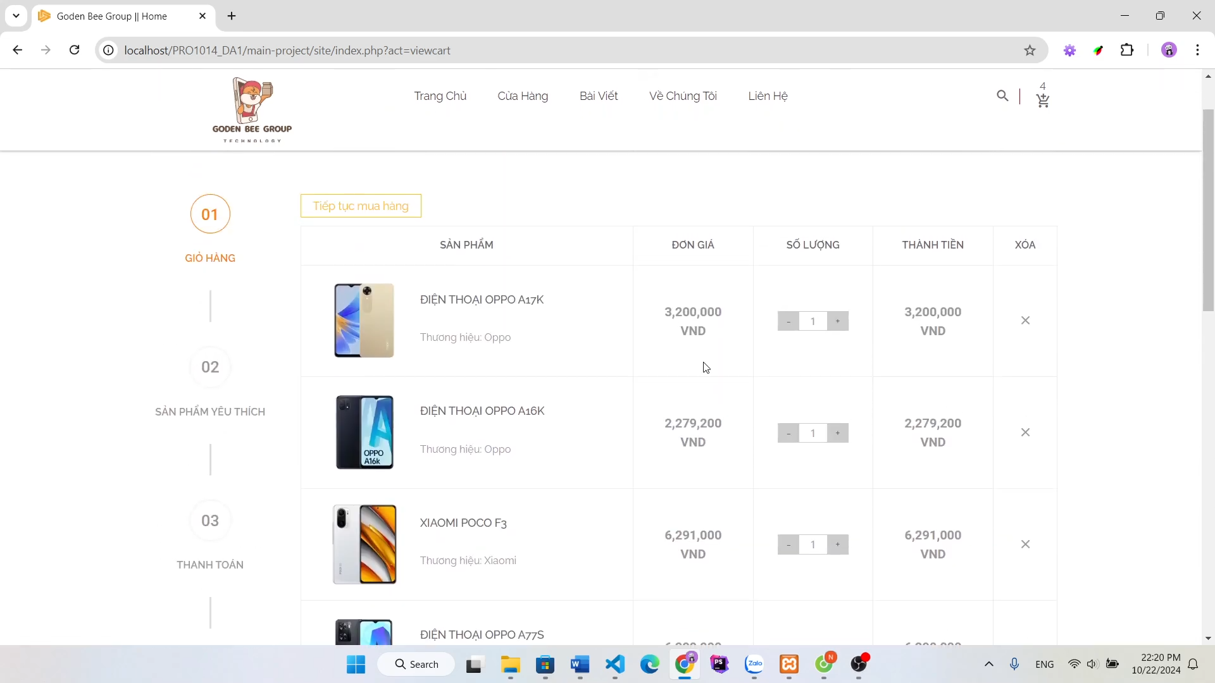This screenshot has width=1215, height=683.
Task: Close the Goden Bee Group tab
Action: (202, 16)
